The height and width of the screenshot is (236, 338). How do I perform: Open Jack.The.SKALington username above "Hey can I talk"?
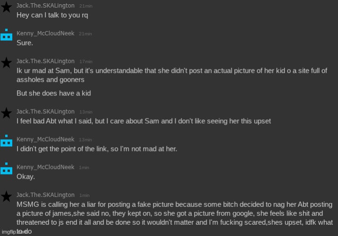point(45,6)
